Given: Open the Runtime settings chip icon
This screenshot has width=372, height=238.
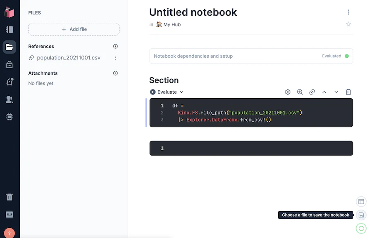Looking at the screenshot, I should click(x=10, y=117).
